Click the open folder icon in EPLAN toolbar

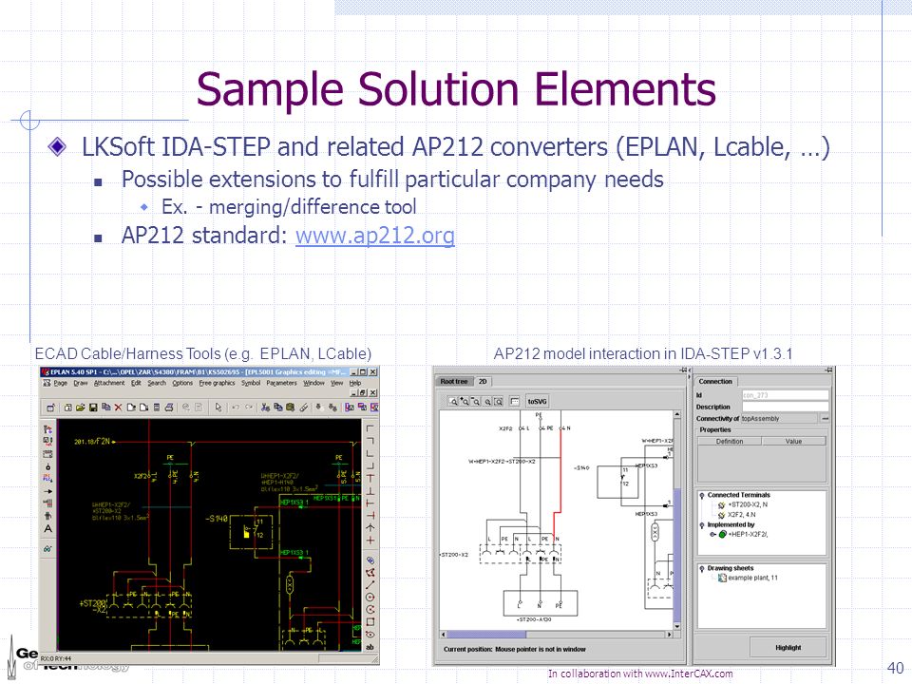(80, 408)
